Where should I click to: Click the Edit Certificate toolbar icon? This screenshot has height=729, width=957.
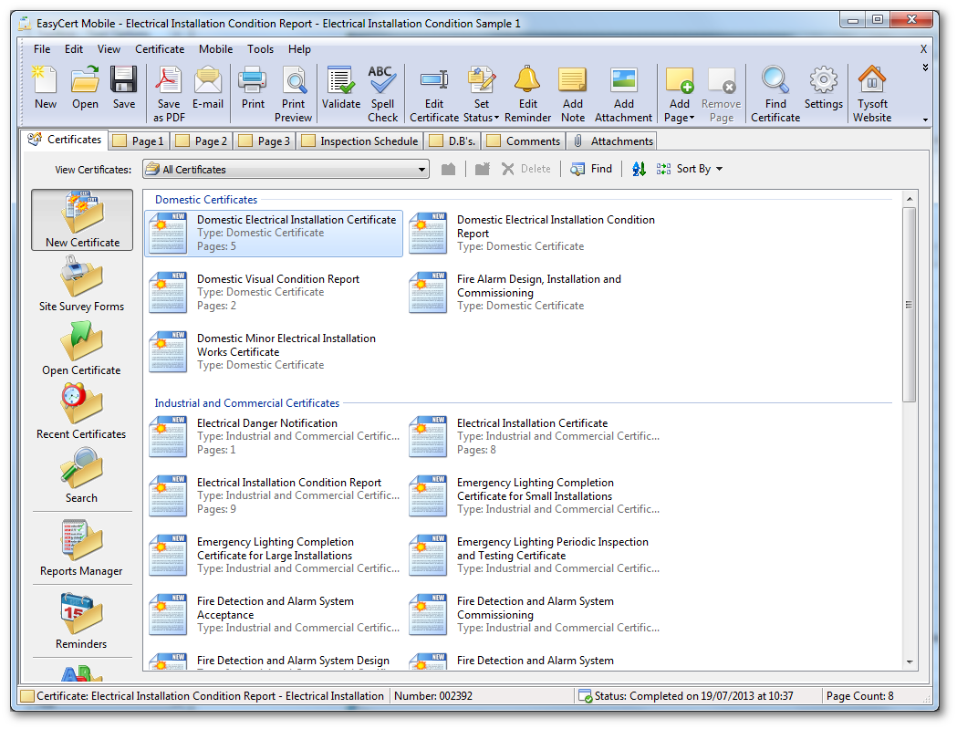point(434,94)
